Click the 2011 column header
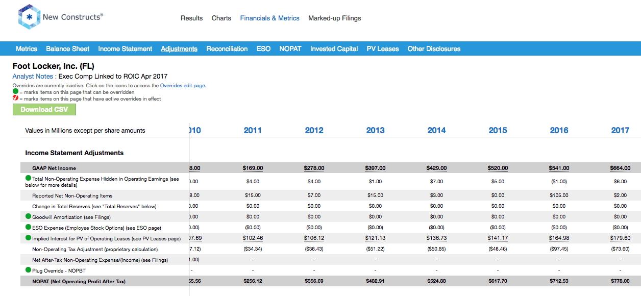This screenshot has height=296, width=641. (x=253, y=131)
